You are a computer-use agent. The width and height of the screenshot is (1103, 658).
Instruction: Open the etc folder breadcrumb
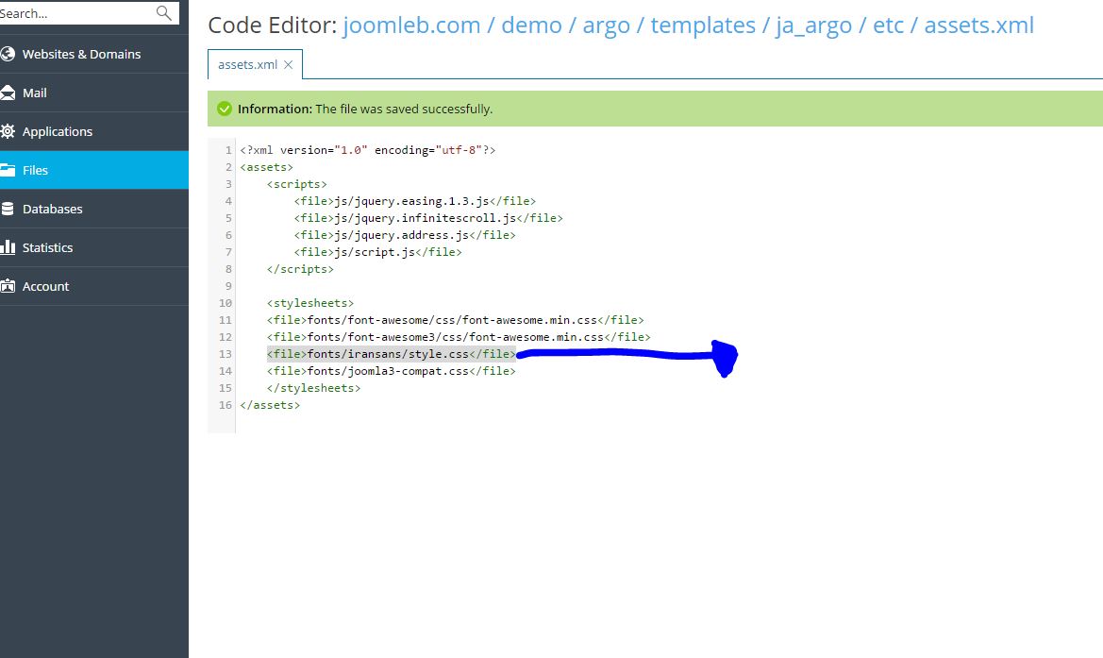[888, 25]
